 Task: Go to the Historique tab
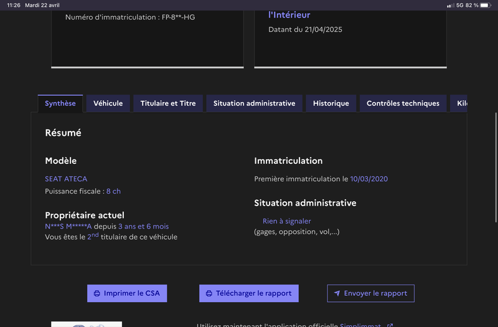[x=331, y=103]
